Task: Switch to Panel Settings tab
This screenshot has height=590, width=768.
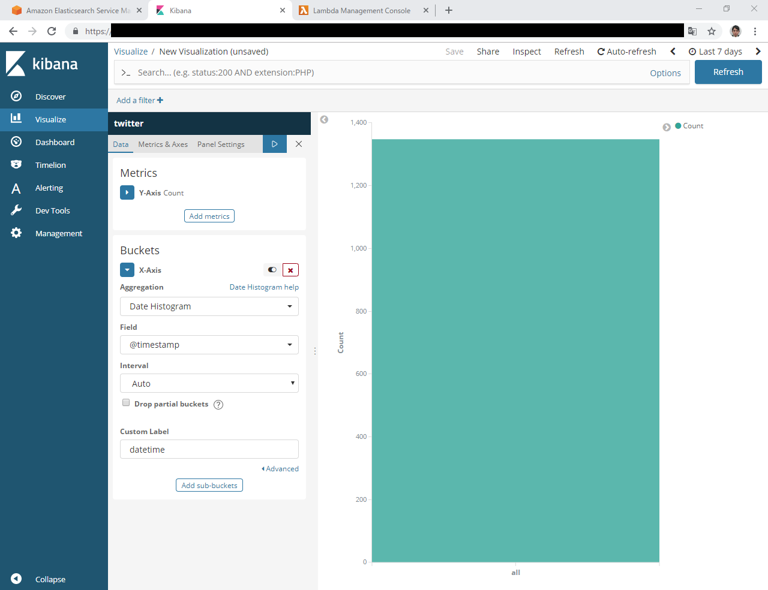Action: coord(221,145)
